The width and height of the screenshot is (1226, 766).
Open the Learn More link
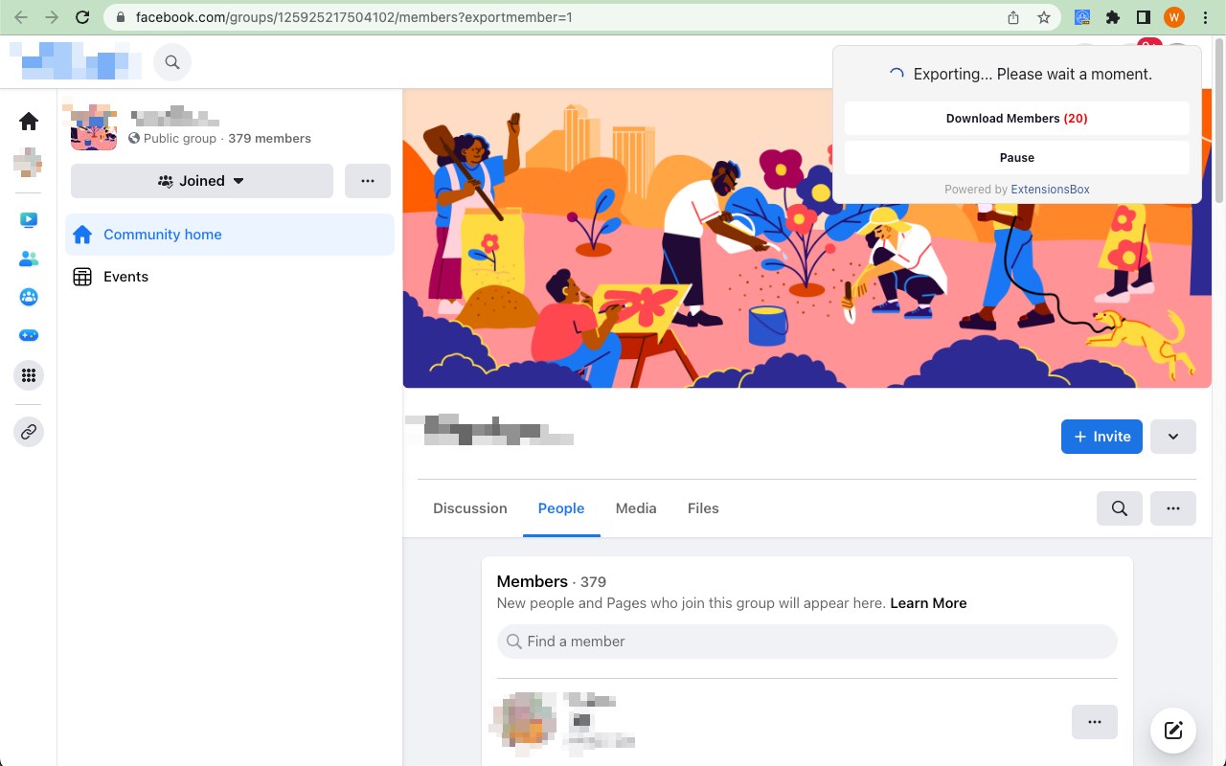[928, 603]
